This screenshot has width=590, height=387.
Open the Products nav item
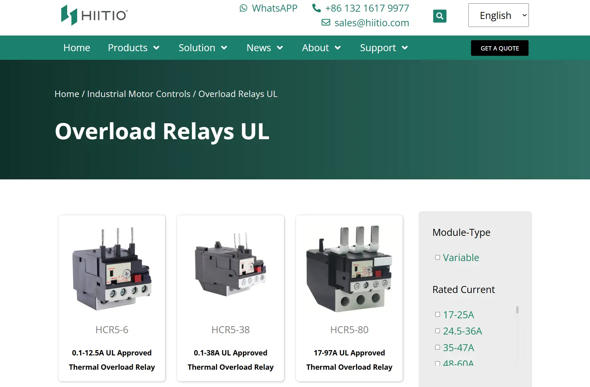[128, 48]
